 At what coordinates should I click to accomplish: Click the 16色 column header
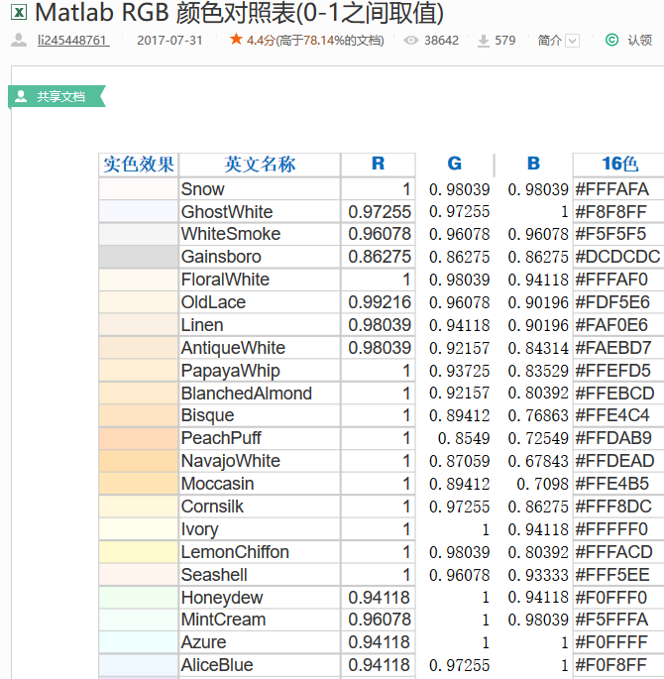click(x=619, y=165)
